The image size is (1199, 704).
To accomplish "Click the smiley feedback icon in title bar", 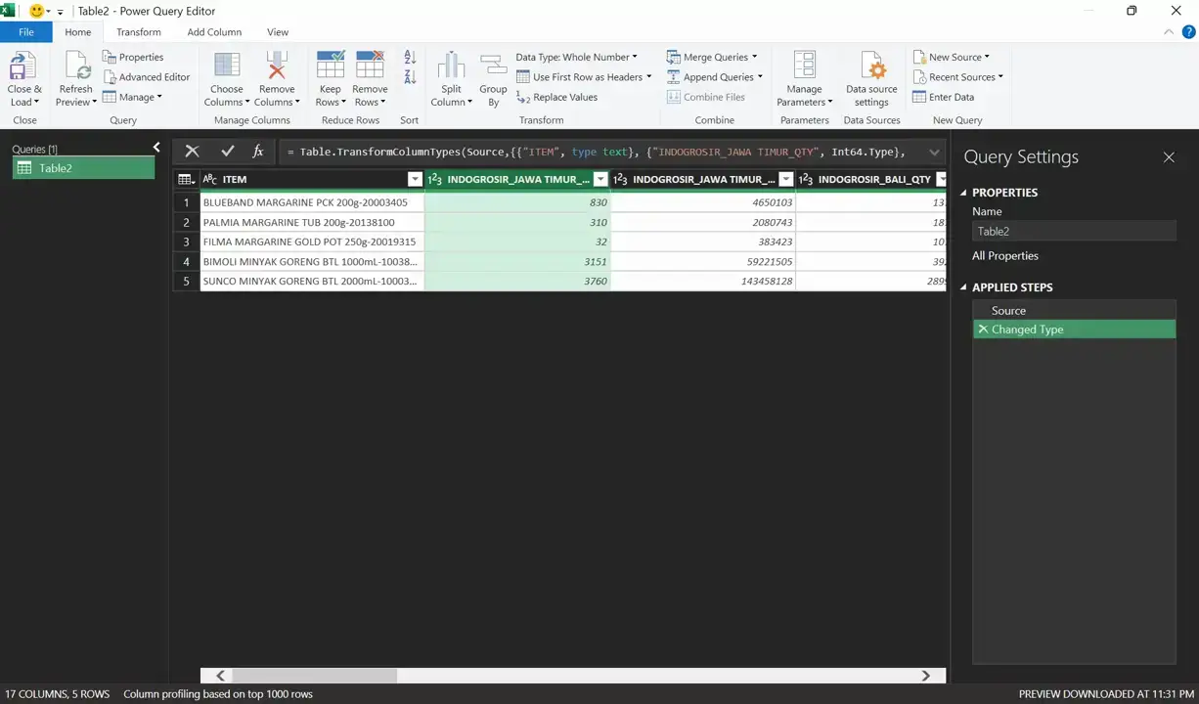I will pyautogui.click(x=37, y=11).
